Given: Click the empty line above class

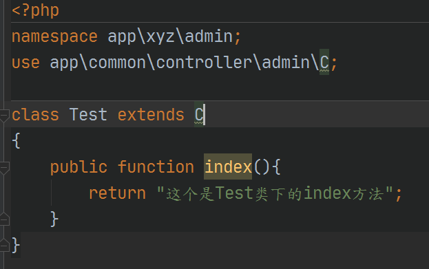Looking at the screenshot, I should pos(220,87).
